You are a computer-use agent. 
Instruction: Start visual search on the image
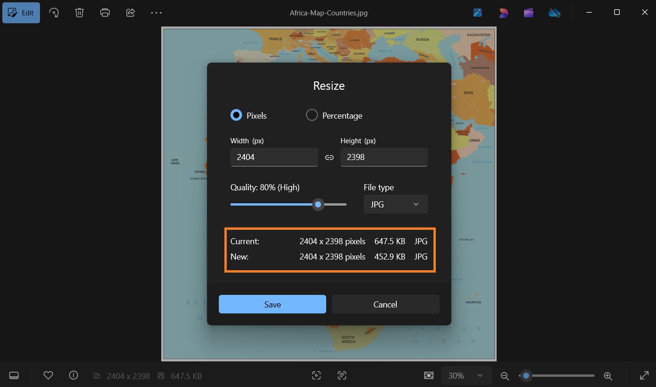point(316,375)
